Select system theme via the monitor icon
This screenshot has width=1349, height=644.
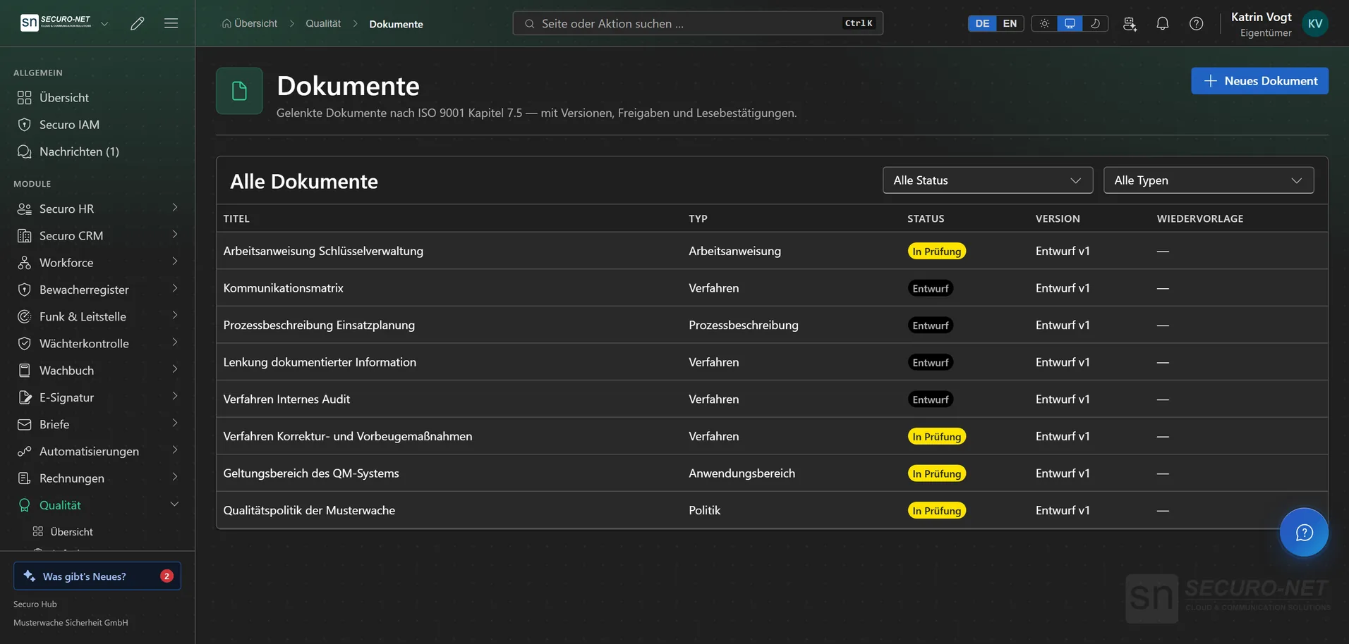1070,23
